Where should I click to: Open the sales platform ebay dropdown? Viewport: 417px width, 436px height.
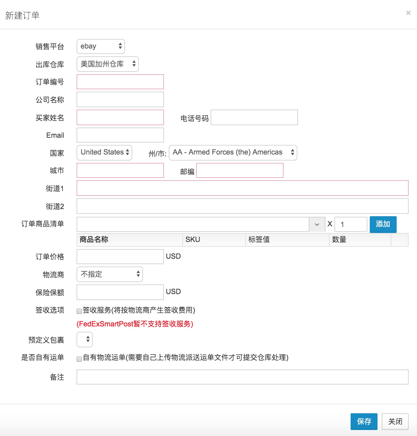pos(101,46)
